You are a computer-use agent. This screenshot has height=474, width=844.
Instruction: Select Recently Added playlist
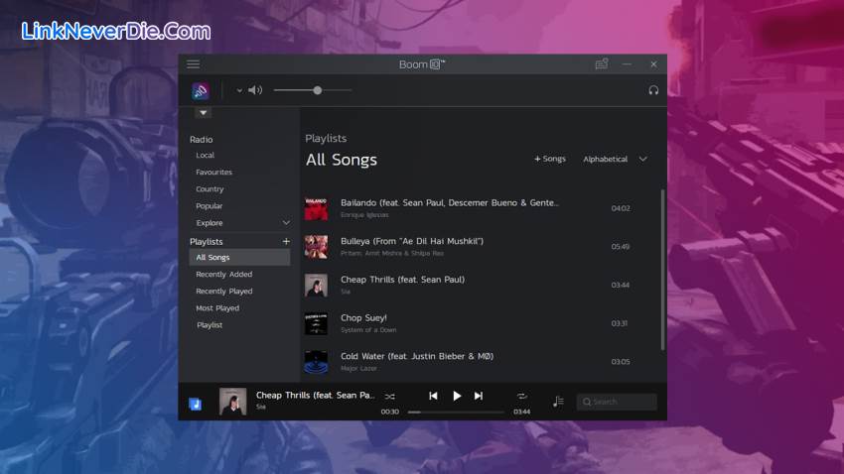point(223,275)
